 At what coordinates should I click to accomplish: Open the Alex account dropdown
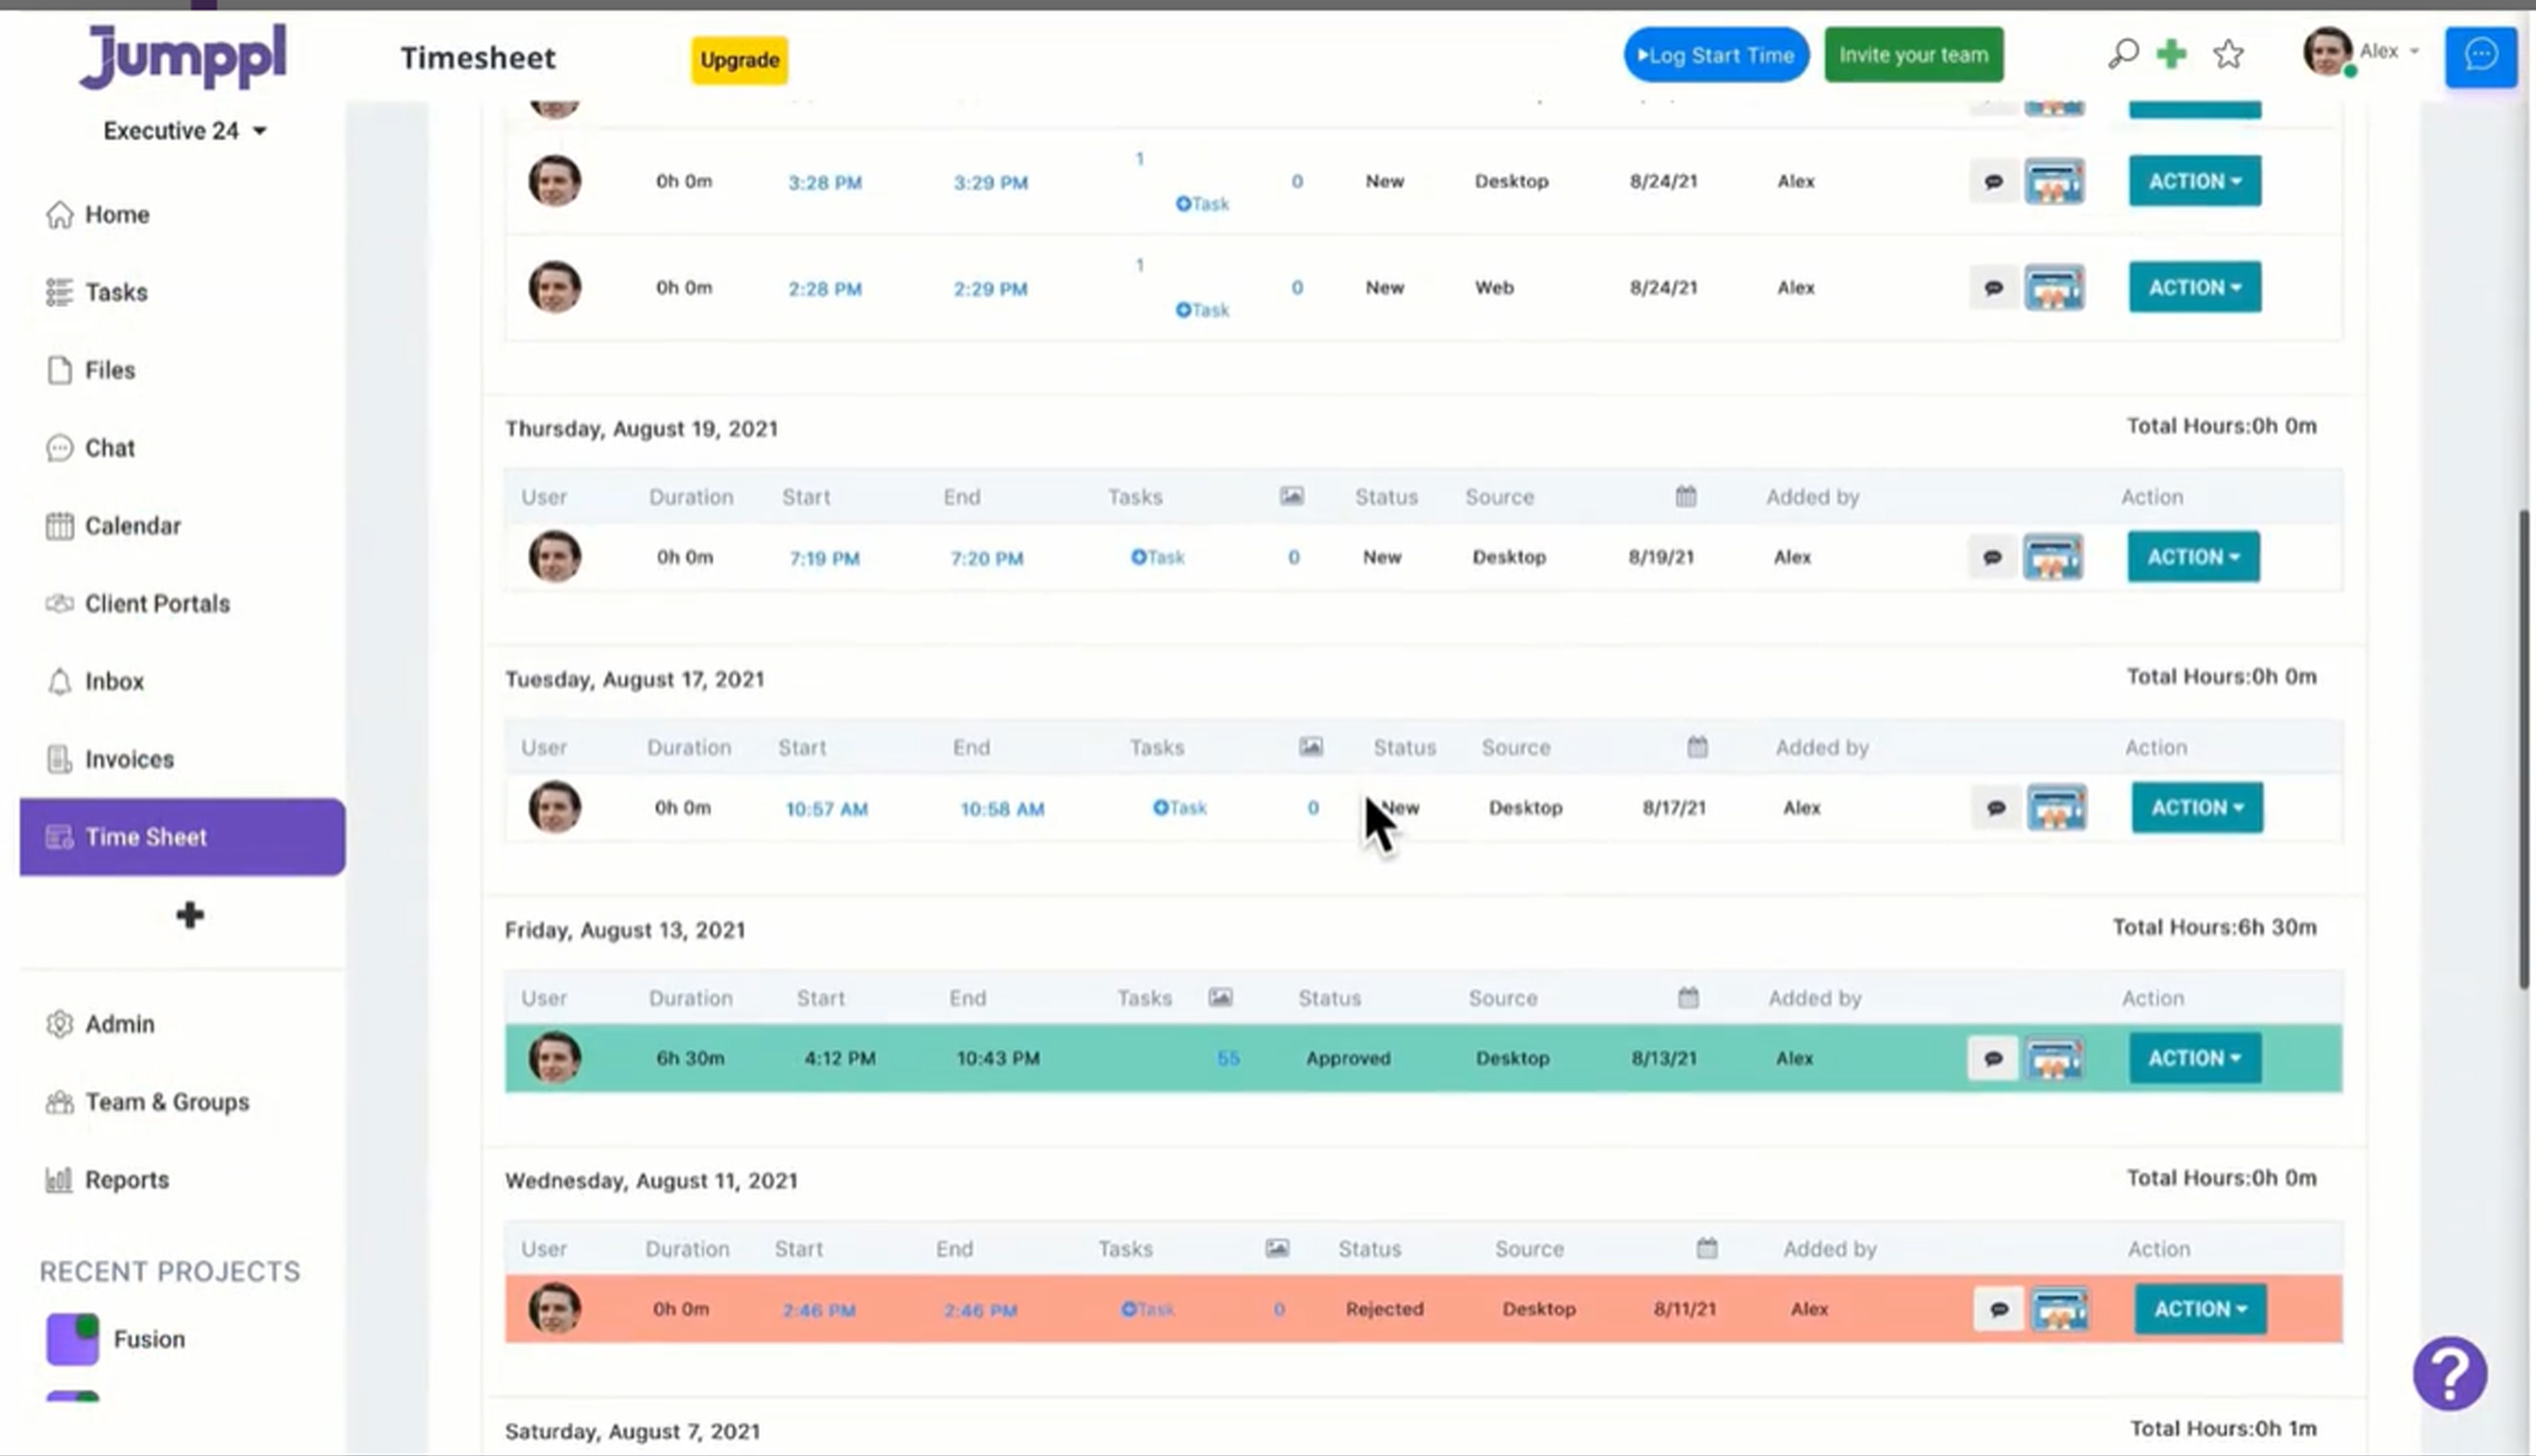tap(2390, 51)
